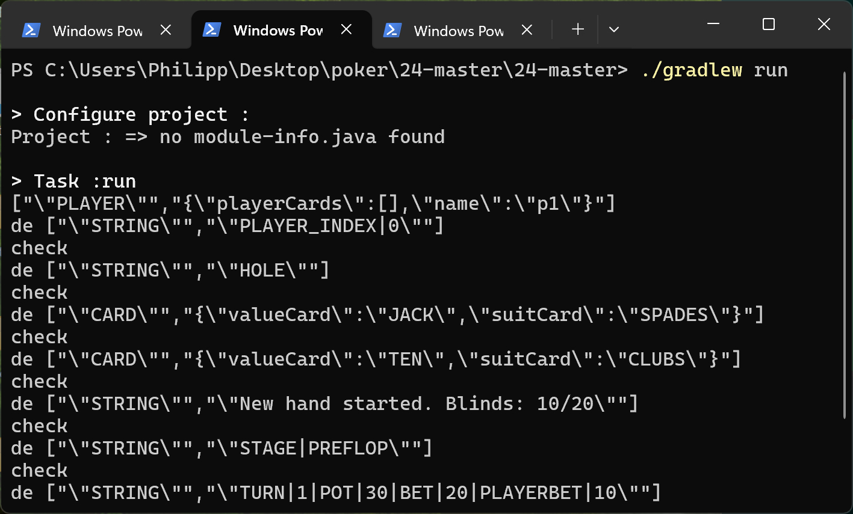853x514 pixels.
Task: Click the PowerShell icon on the active middle tab
Action: click(x=213, y=29)
